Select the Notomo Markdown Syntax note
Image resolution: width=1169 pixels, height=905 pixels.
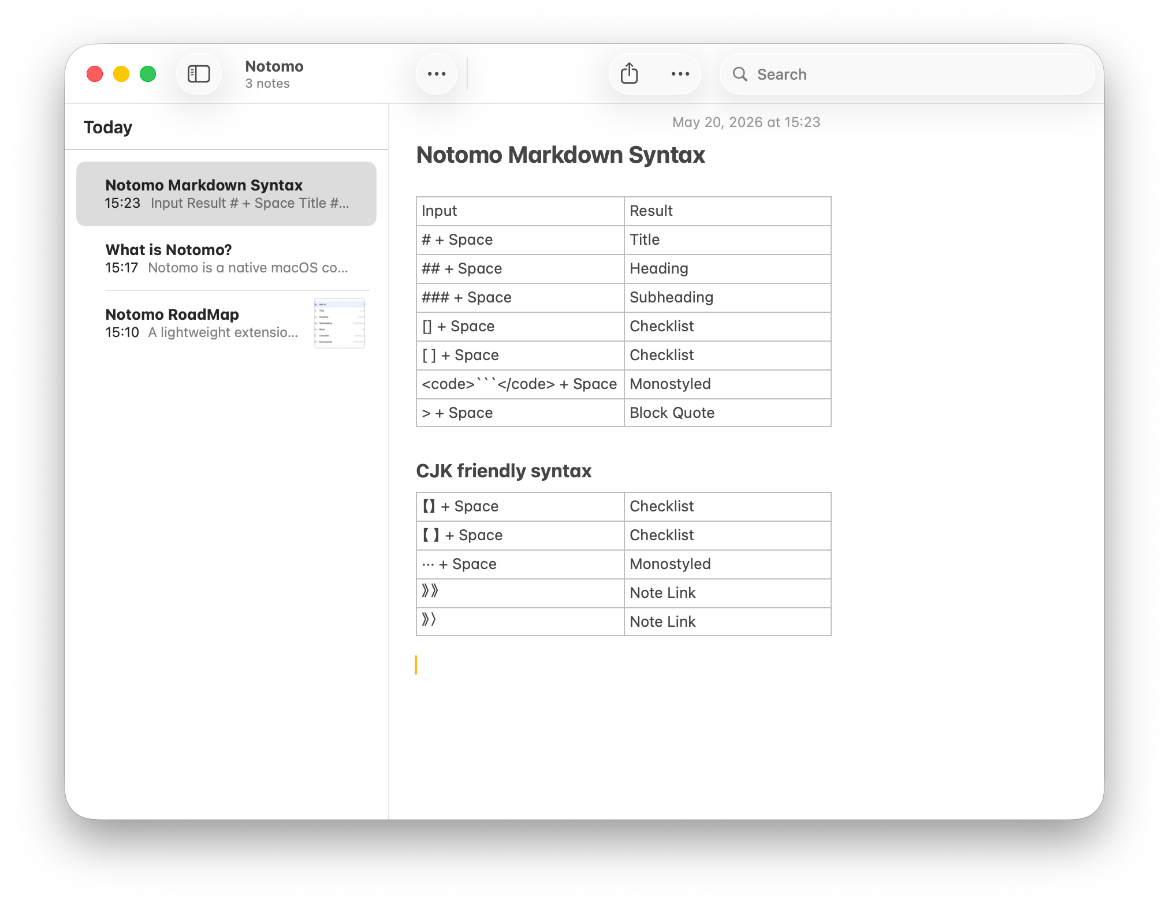(226, 194)
